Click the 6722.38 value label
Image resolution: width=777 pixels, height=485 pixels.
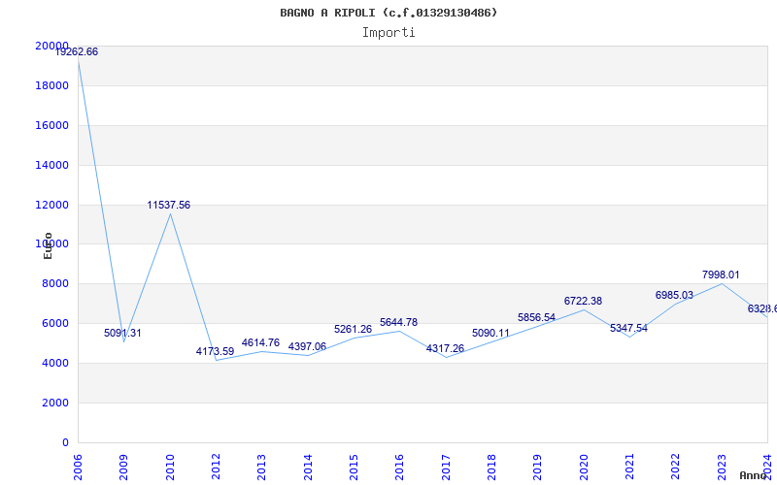583,302
